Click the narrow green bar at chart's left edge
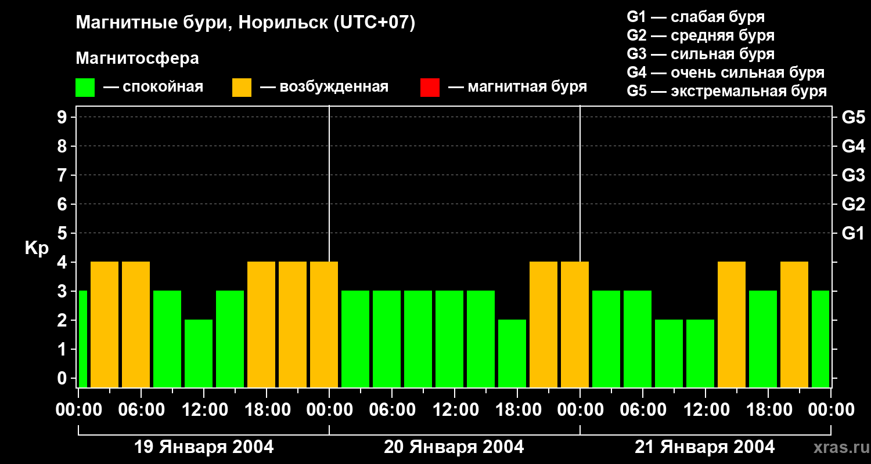 click(x=83, y=339)
